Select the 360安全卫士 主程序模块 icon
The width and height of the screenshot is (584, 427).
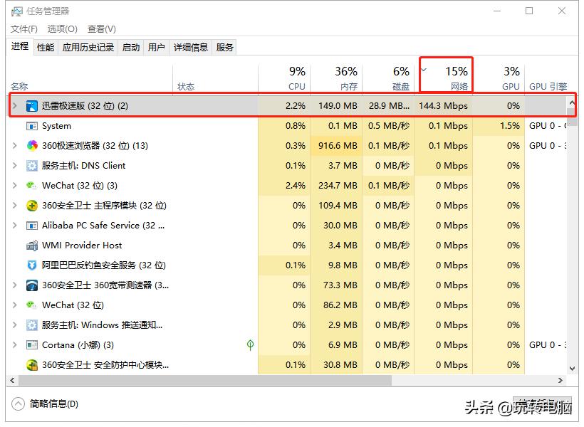pyautogui.click(x=31, y=205)
